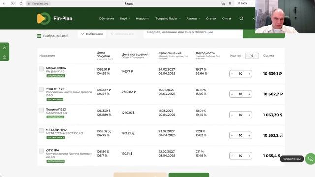Decrease quantity for АФБАНК1Р14 with minus
Screen dimensions: 315x177
232,74
